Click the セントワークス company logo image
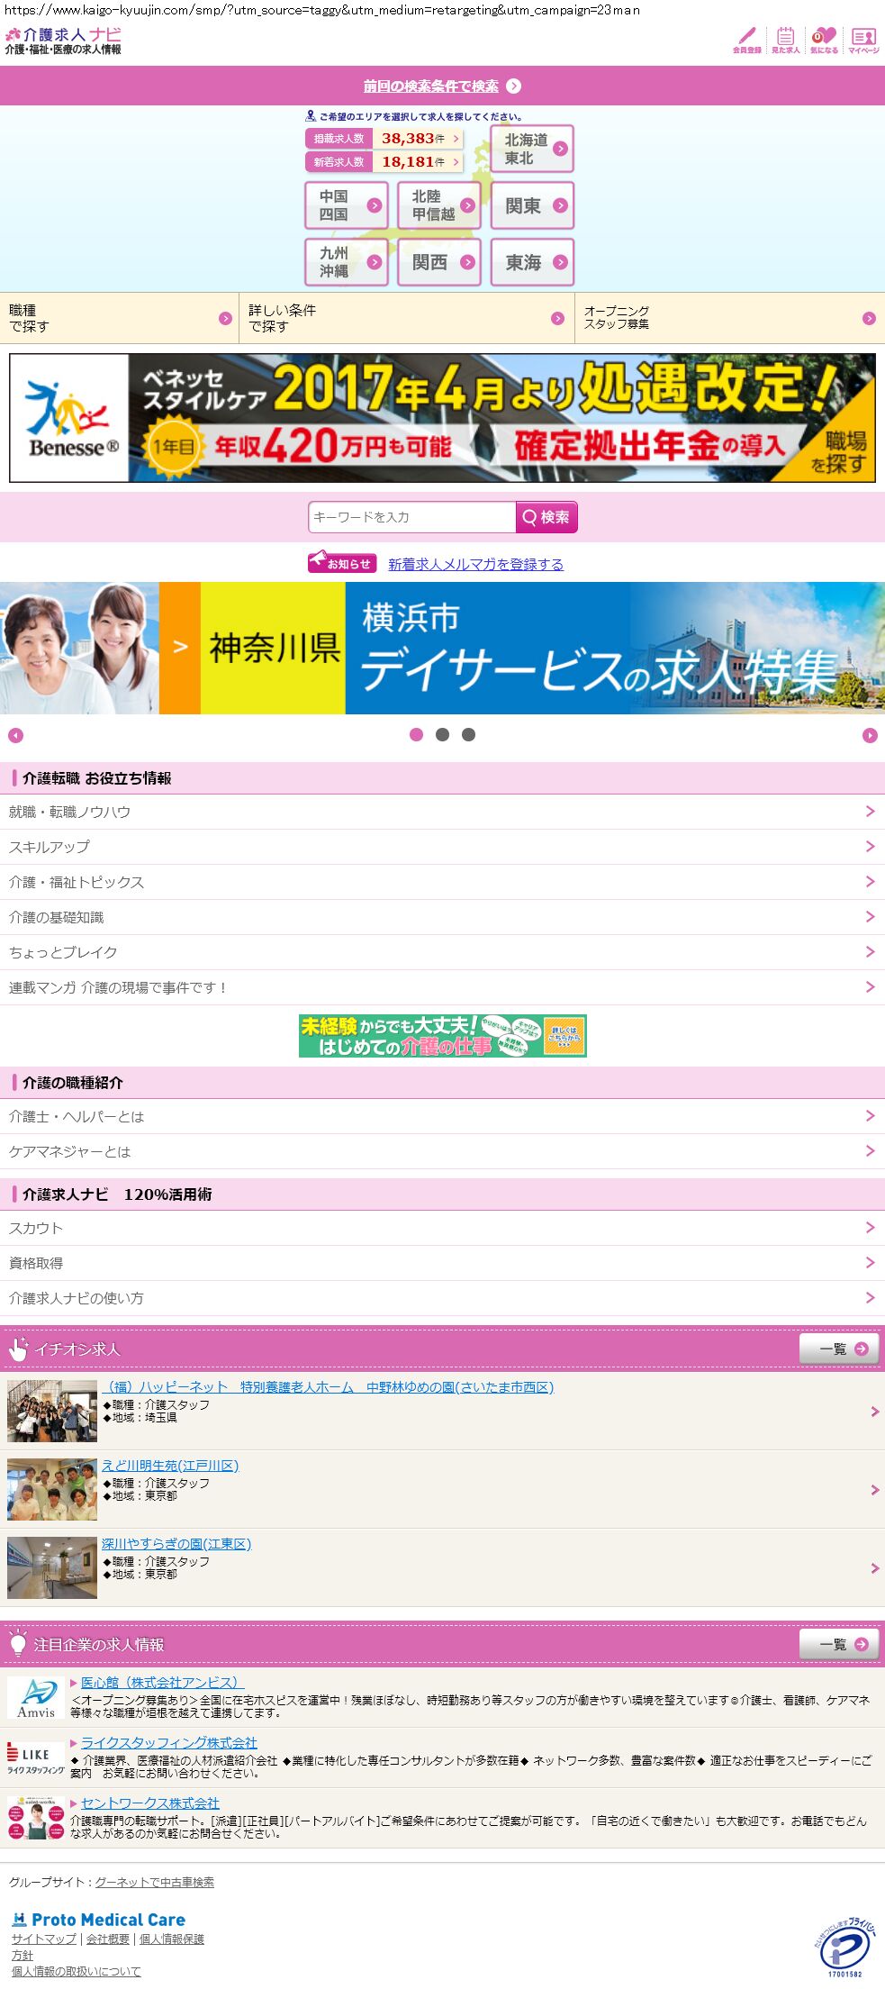Viewport: 885px width, 1989px height. (x=36, y=1818)
